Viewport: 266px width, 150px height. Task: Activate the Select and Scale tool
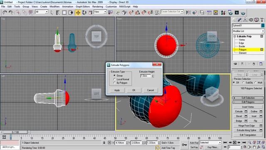pos(91,12)
